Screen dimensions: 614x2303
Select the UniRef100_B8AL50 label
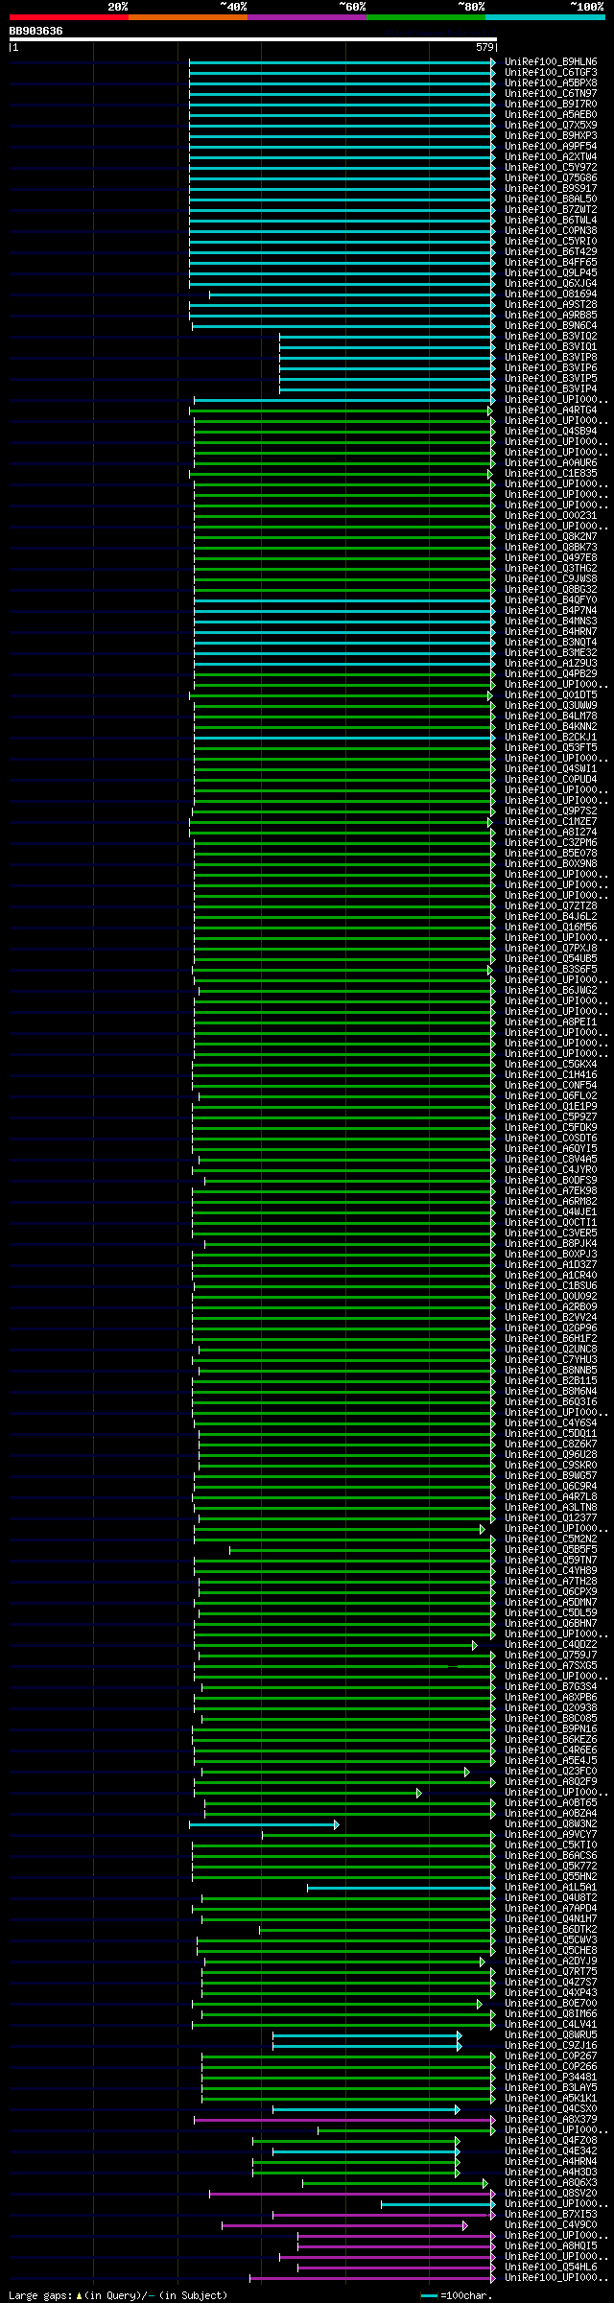click(x=551, y=200)
